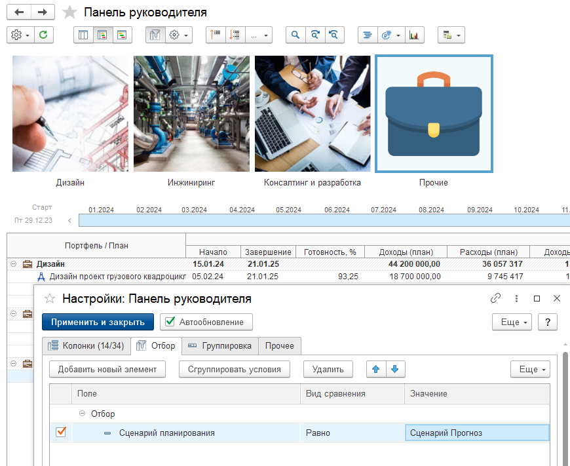
Task: Add Панель руководителя to favorites star
Action: [x=69, y=12]
